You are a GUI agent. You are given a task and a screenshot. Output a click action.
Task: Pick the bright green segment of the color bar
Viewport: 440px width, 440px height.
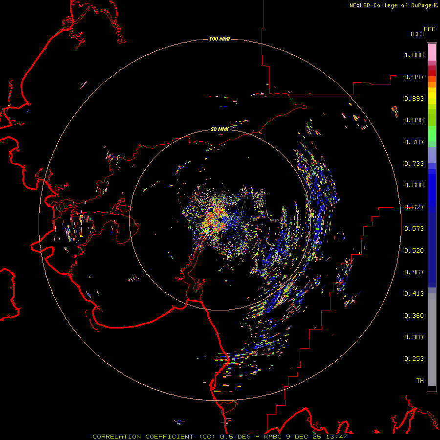(432, 133)
